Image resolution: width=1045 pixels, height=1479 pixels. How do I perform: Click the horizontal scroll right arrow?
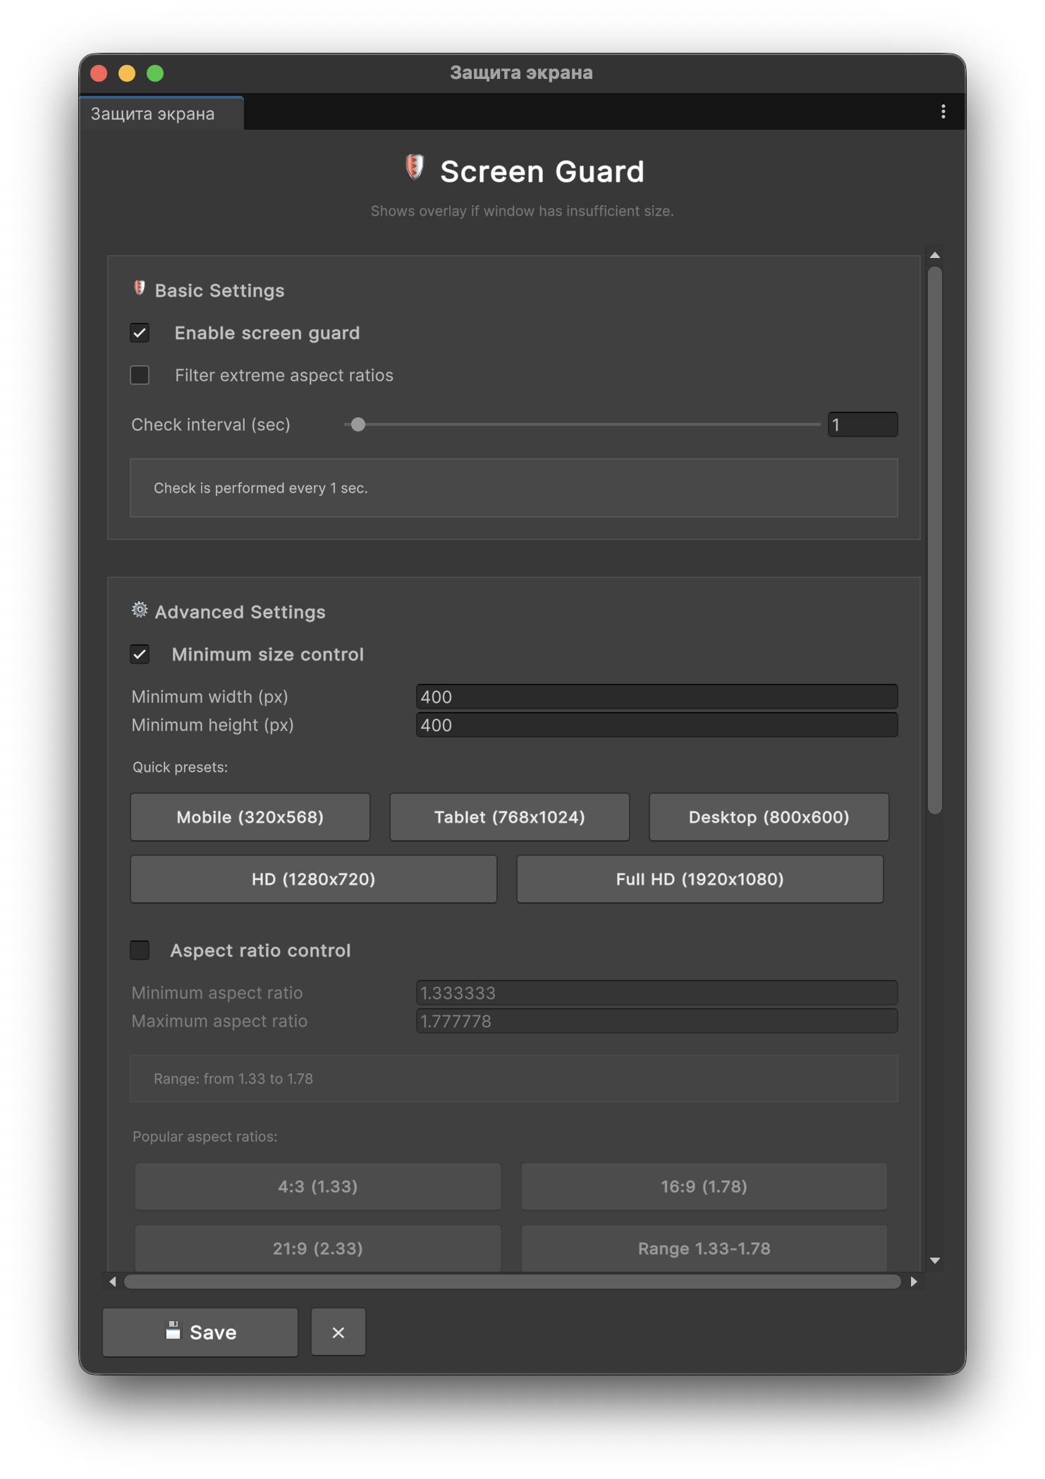[914, 1282]
